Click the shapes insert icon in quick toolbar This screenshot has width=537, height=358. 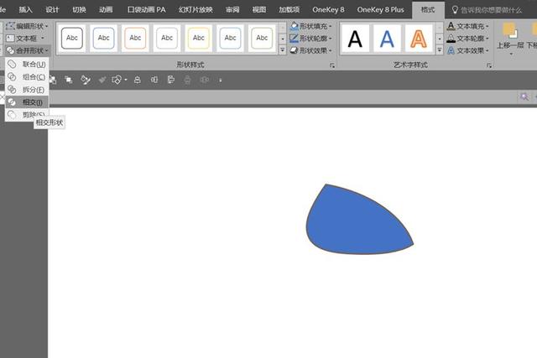117,80
